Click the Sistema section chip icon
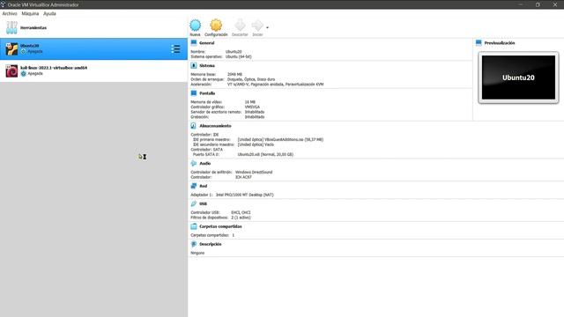 pyautogui.click(x=194, y=65)
